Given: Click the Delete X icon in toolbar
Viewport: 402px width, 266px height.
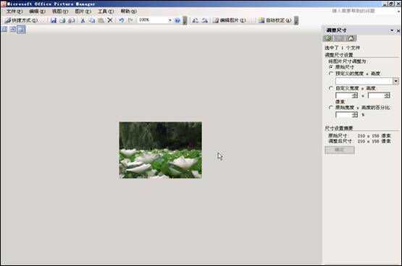Looking at the screenshot, I should [110, 20].
